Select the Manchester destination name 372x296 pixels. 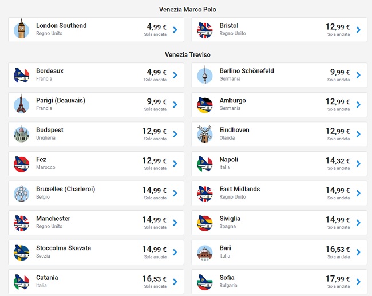(53, 219)
